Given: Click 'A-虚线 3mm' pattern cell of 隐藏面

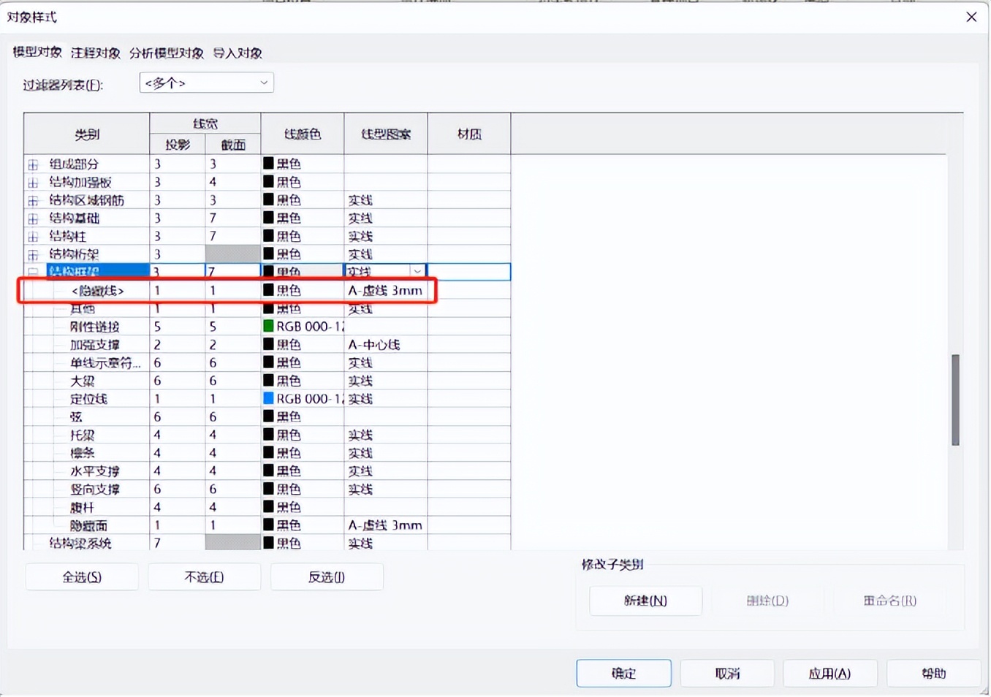Looking at the screenshot, I should [385, 525].
